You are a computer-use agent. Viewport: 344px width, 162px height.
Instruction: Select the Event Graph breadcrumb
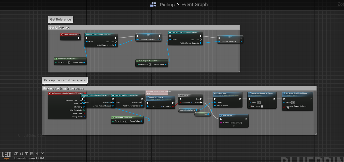click(x=194, y=5)
